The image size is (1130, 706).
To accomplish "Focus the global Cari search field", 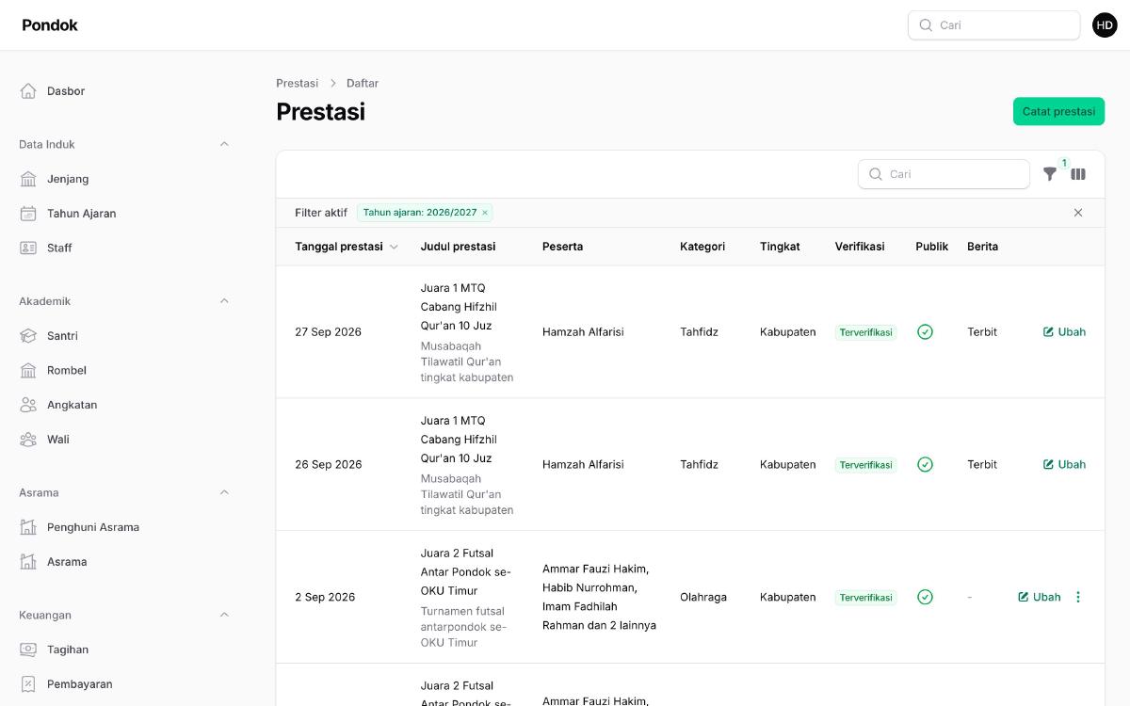I will (993, 25).
